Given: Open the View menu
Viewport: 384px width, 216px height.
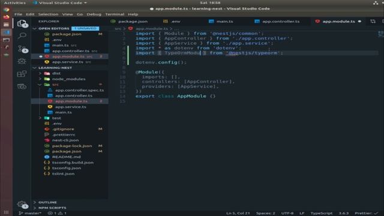Looking at the screenshot, I should click(x=67, y=14).
